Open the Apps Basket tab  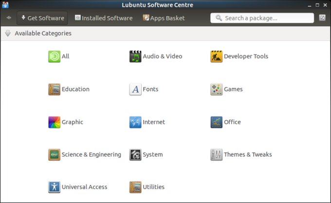(164, 18)
